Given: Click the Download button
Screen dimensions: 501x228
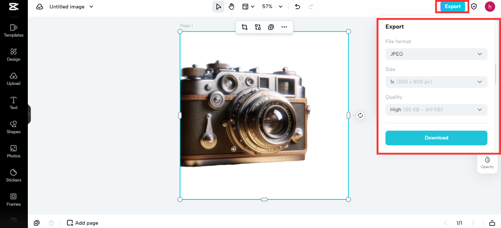Looking at the screenshot, I should click(x=436, y=138).
